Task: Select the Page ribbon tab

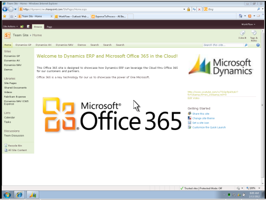Action: (x=50, y=27)
